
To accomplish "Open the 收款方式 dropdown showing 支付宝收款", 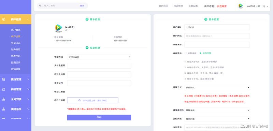I will [x=99, y=57].
